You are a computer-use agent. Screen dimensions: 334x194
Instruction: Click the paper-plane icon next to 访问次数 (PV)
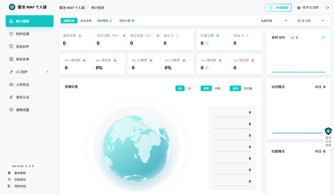point(124,35)
